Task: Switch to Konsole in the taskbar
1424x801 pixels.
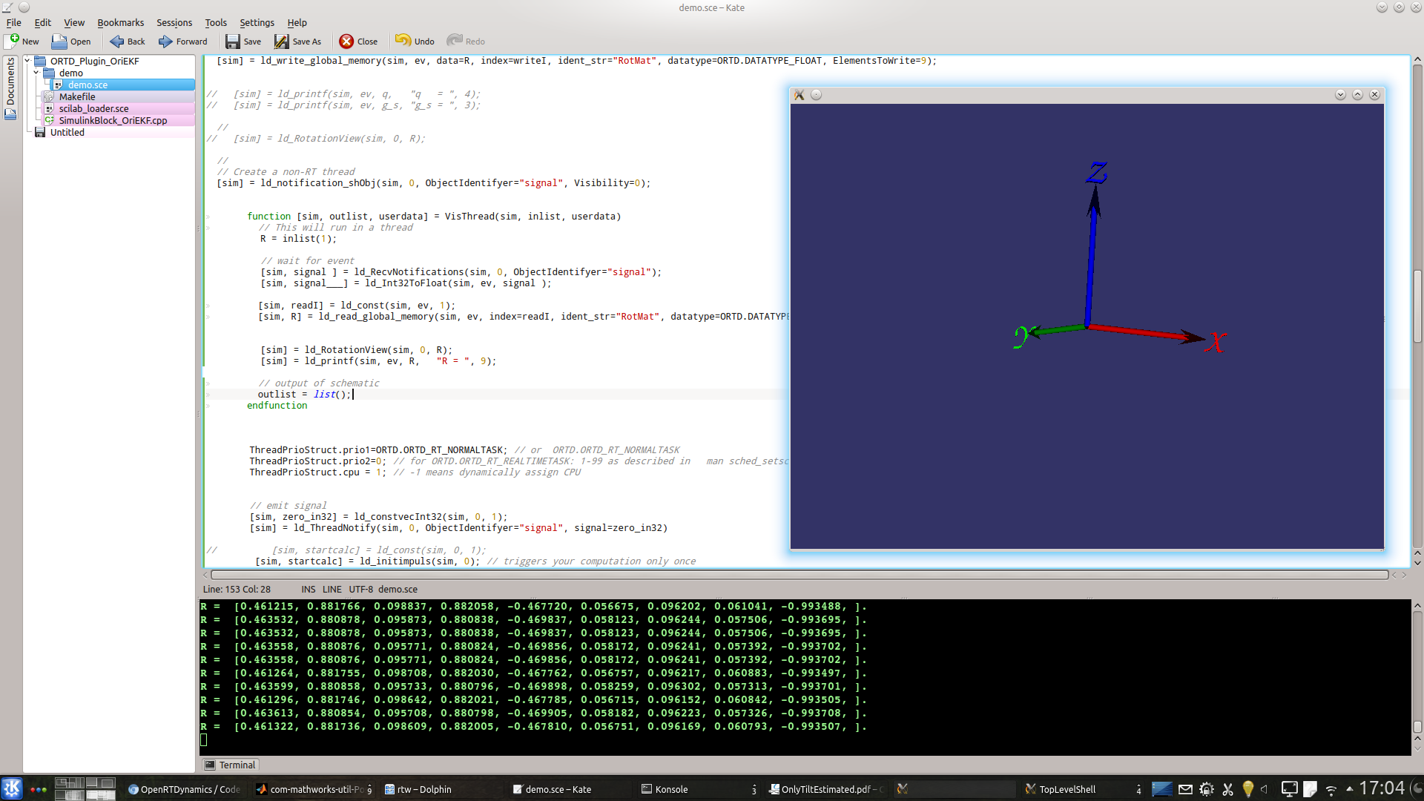Action: [671, 789]
